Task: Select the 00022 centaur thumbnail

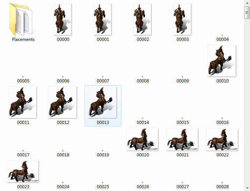Action: tap(222, 139)
